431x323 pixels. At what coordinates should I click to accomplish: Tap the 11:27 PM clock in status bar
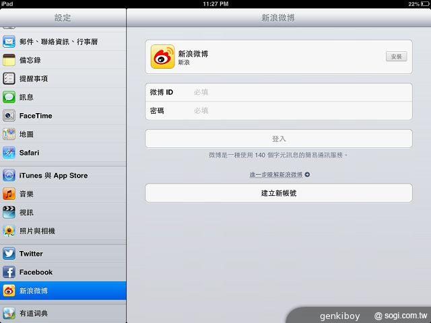point(215,4)
